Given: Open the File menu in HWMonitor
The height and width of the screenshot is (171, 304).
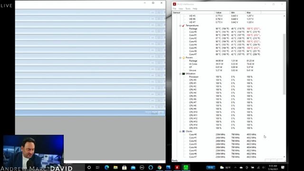Looking at the screenshot, I should 174,9.
